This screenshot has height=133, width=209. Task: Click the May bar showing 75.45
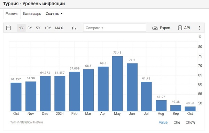[x=117, y=83]
